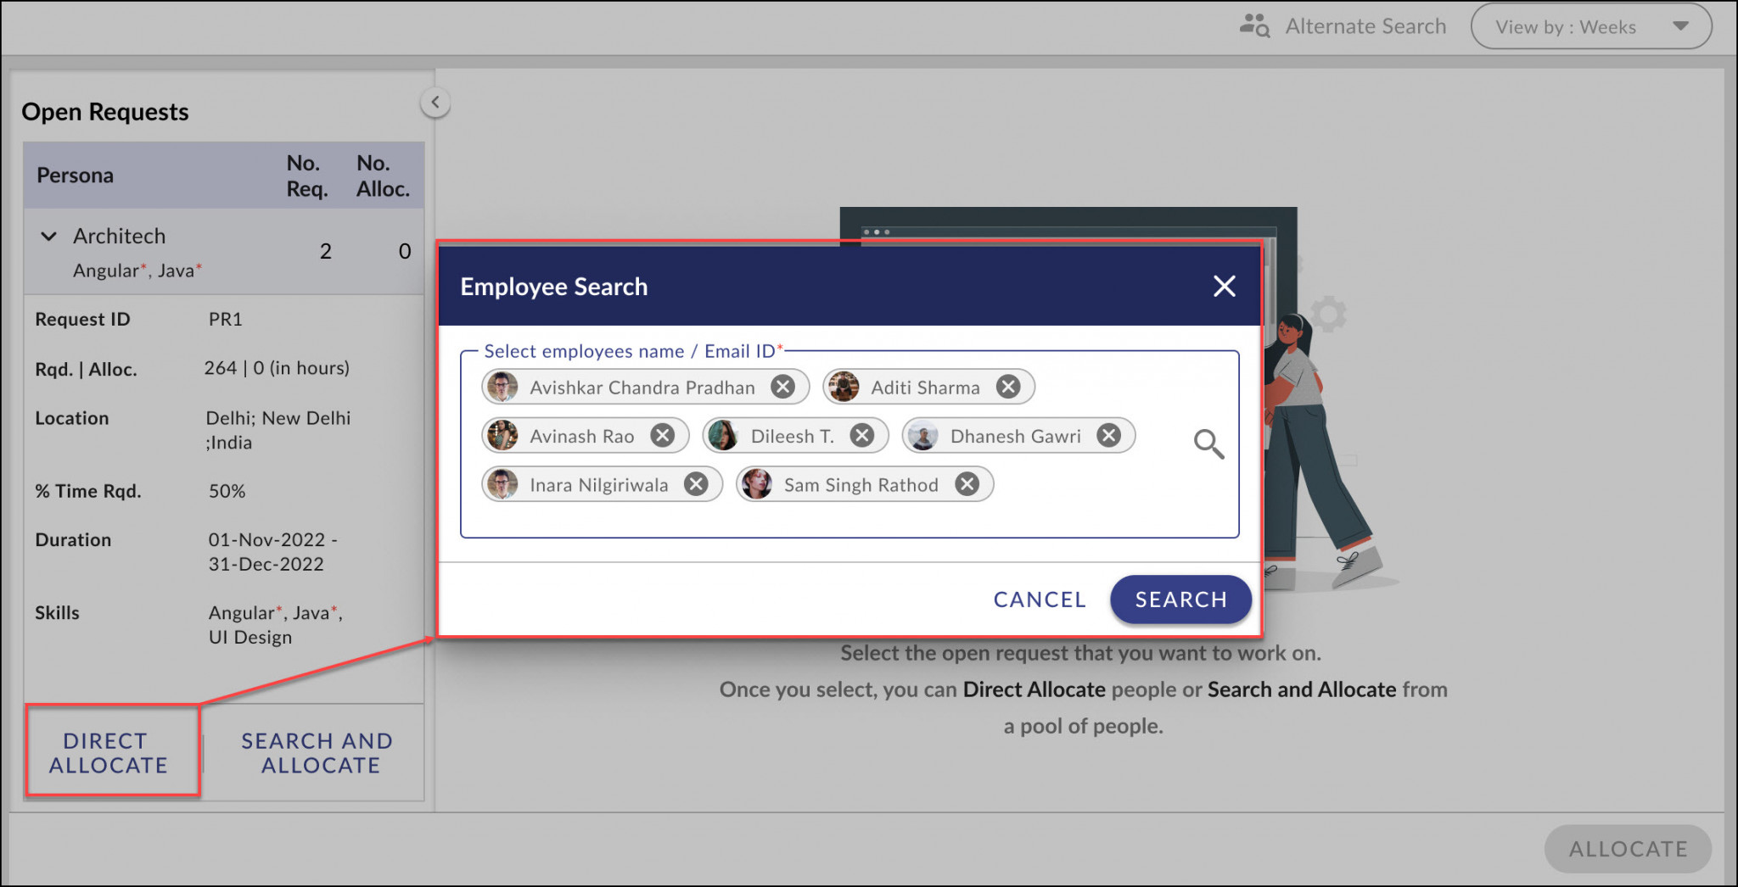Open the View by Weeks dropdown
Screen dimensions: 1738x887
pyautogui.click(x=1592, y=25)
